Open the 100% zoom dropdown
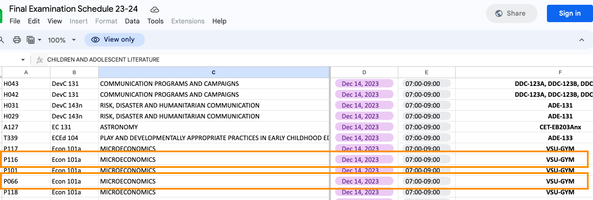The image size is (593, 200). (x=62, y=40)
